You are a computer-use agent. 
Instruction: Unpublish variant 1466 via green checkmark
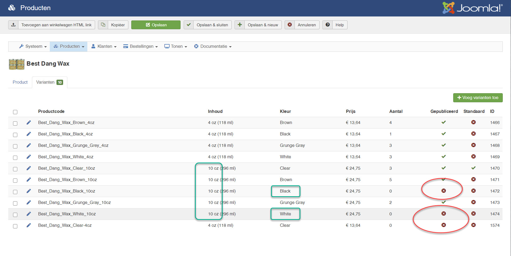coord(443,122)
